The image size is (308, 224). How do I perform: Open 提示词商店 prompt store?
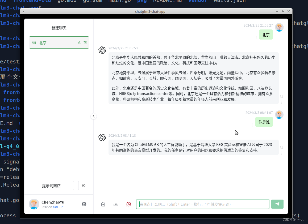point(51,185)
